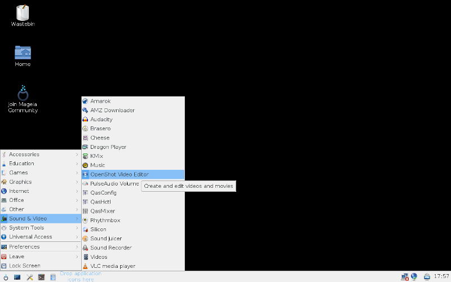Start Audacity audio editor
This screenshot has width=451, height=282.
[133, 120]
